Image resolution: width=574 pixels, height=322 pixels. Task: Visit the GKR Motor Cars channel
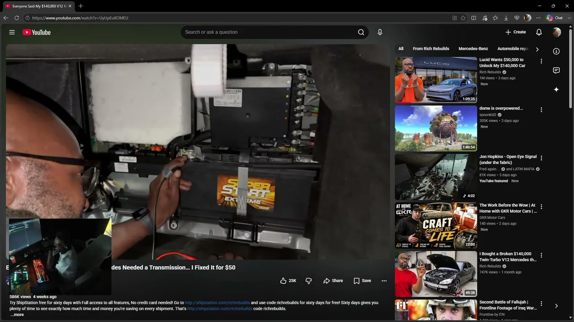coord(492,218)
